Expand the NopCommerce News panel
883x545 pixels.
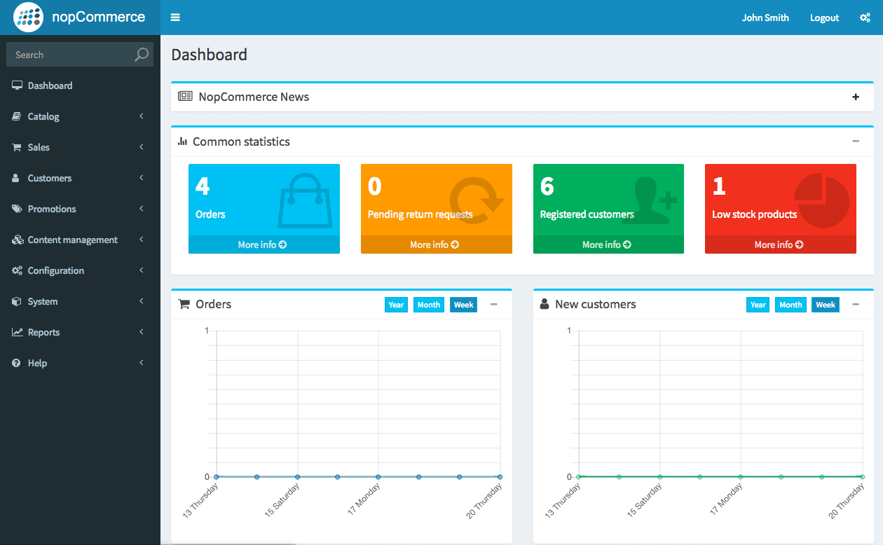(856, 97)
